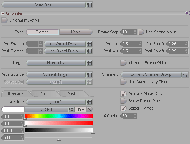
Task: Click the black-to-white value slider bar
Action: [x=59, y=130]
